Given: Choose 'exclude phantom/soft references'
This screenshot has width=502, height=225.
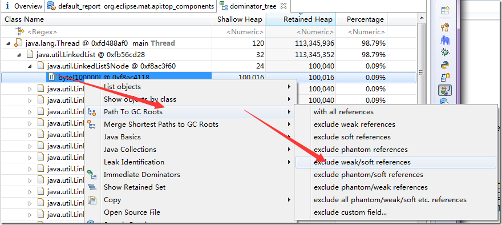Looking at the screenshot, I should [x=396, y=175].
